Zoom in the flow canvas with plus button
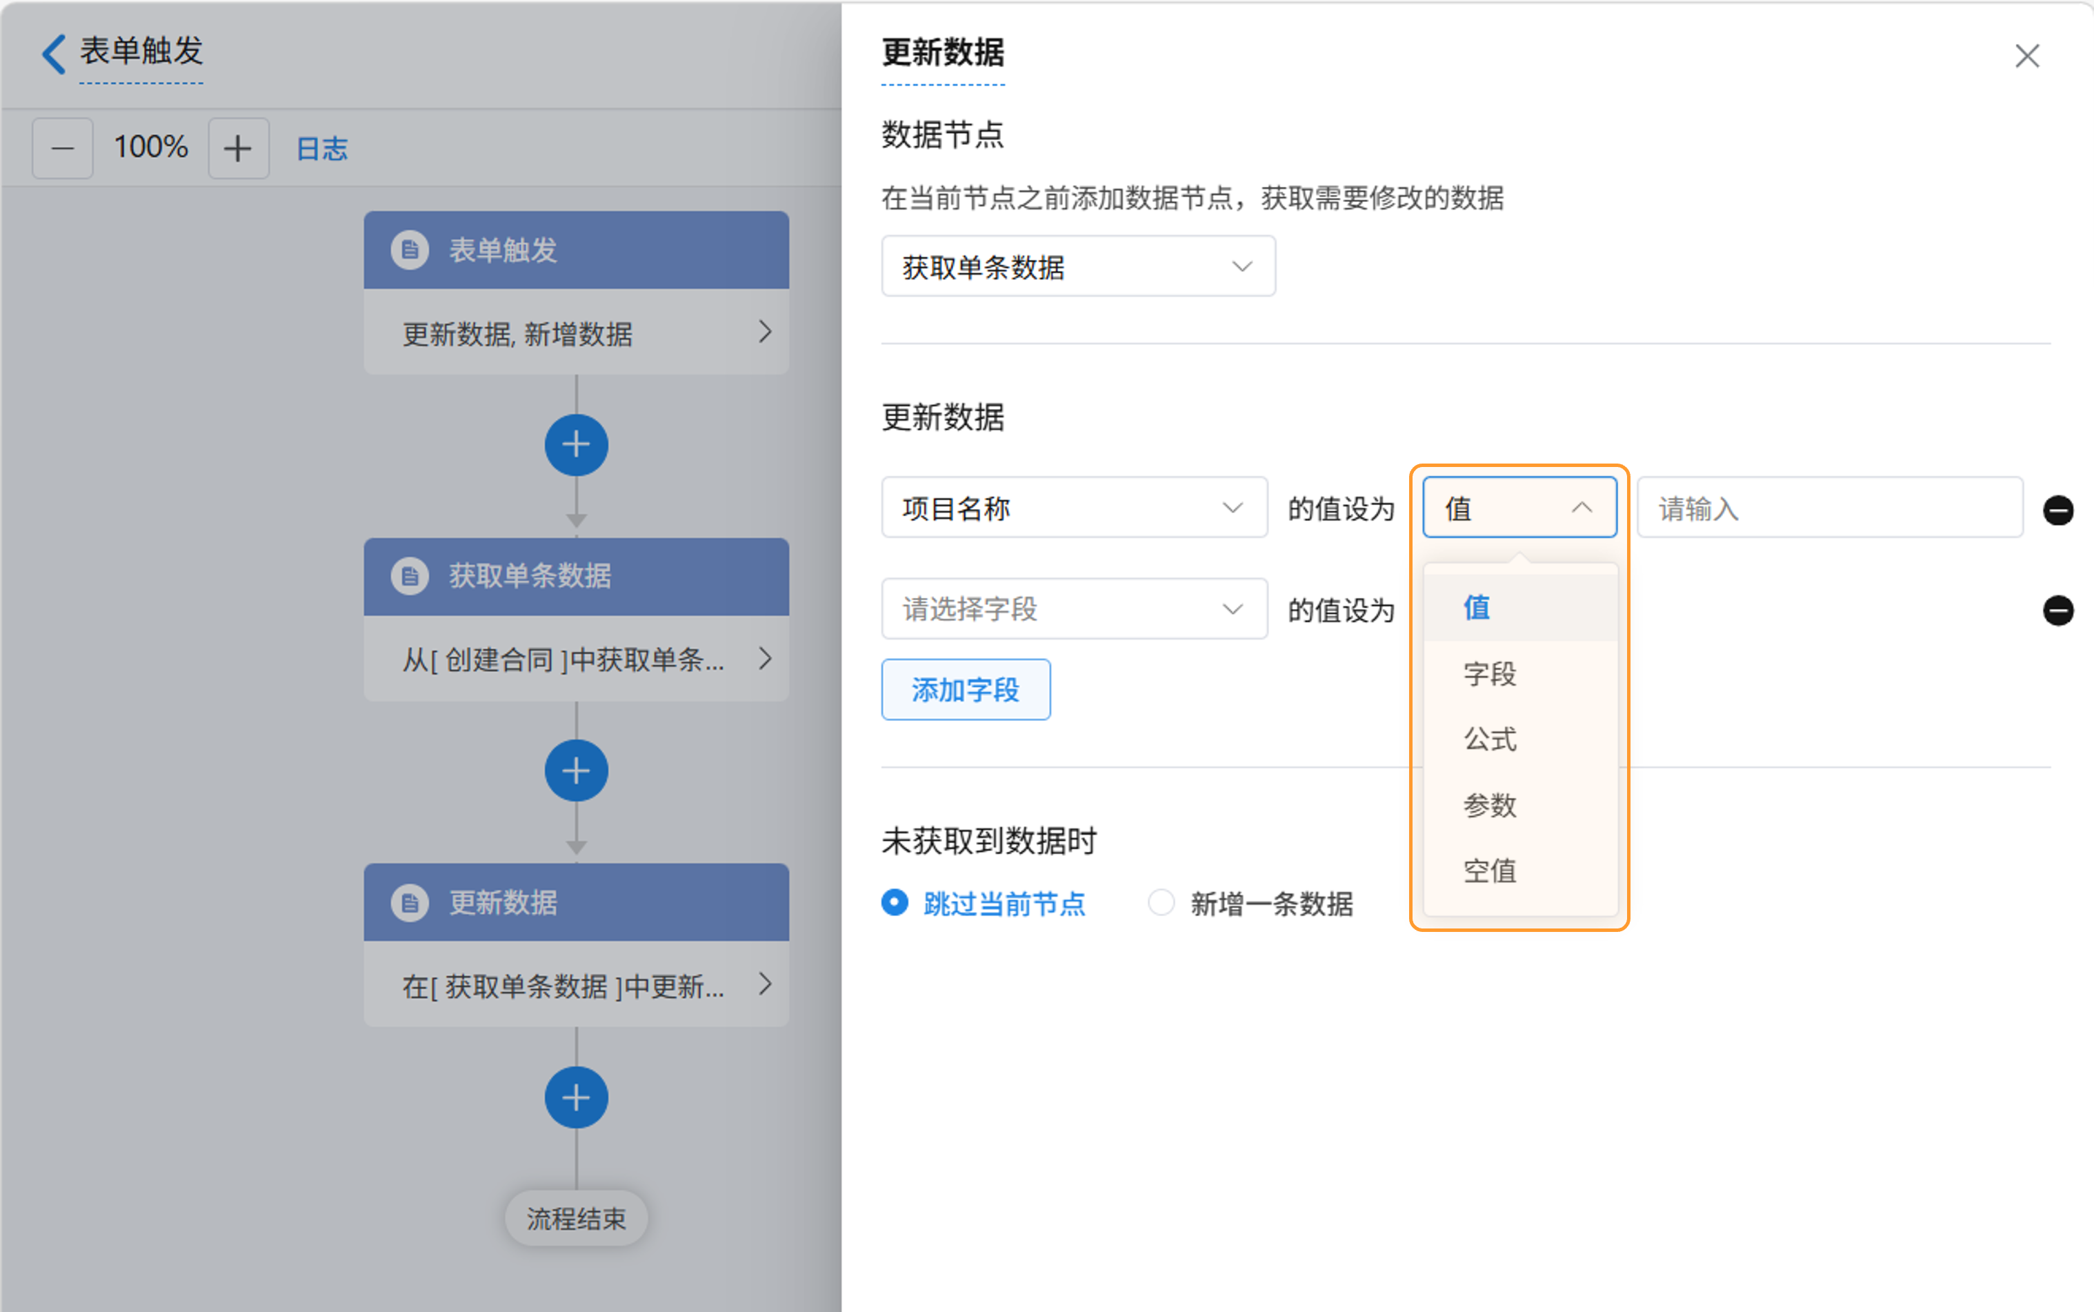This screenshot has width=2094, height=1312. 238,148
